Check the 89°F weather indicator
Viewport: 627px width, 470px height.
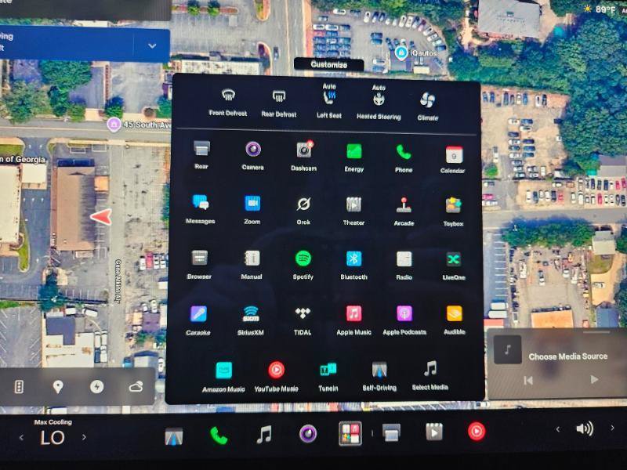(600, 9)
